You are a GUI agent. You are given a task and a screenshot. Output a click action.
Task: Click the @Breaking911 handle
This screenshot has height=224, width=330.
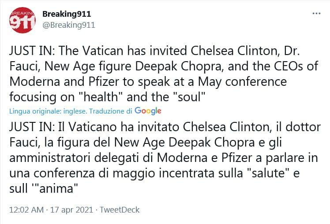[68, 25]
